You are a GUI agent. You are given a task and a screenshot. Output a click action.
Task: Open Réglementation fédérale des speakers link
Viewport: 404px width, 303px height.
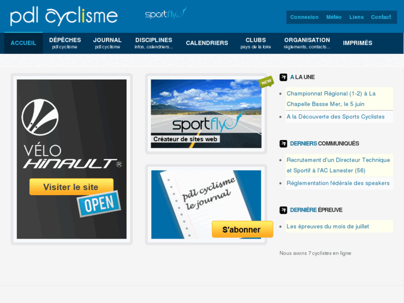(x=338, y=183)
